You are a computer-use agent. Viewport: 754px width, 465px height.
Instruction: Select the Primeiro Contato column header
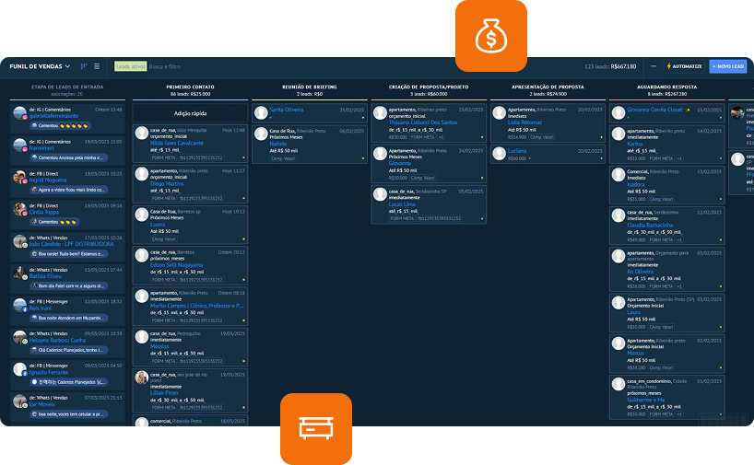[190, 86]
